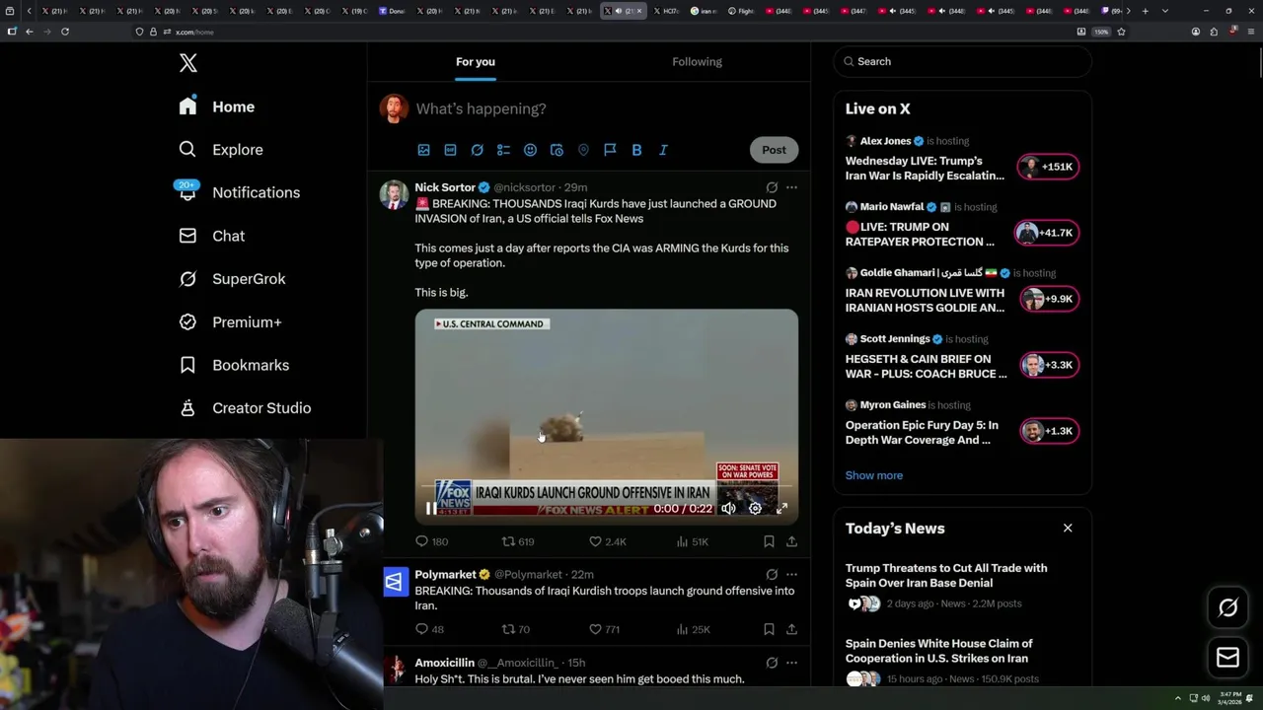Add a GIF to the post
The height and width of the screenshot is (710, 1263).
tap(450, 150)
